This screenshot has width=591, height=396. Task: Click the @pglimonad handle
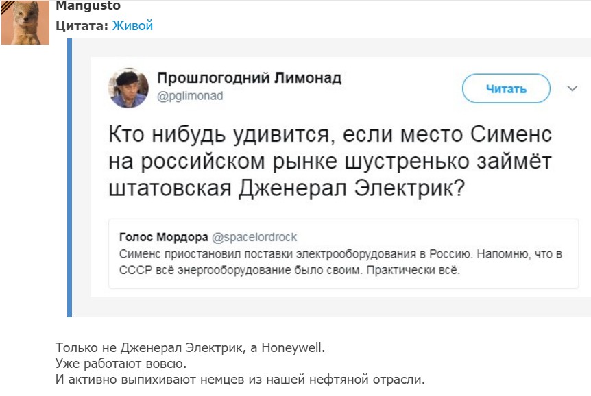click(x=191, y=96)
